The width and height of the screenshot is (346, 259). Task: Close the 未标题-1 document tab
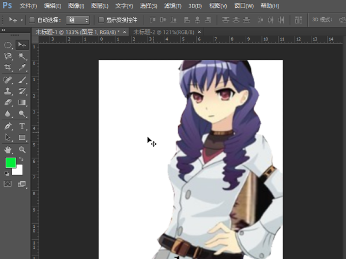pyautogui.click(x=125, y=32)
